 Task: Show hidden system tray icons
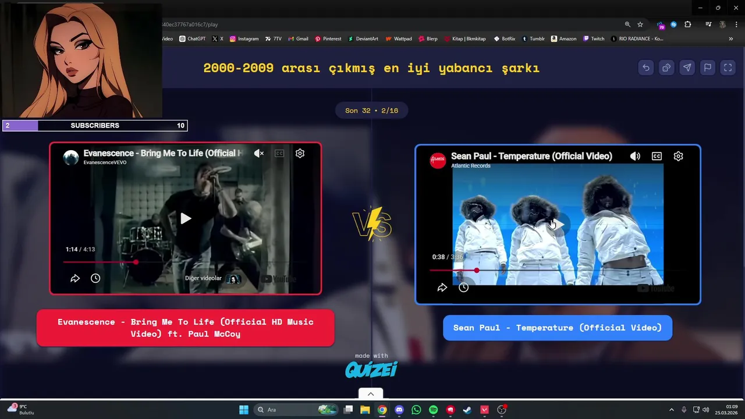tap(672, 410)
